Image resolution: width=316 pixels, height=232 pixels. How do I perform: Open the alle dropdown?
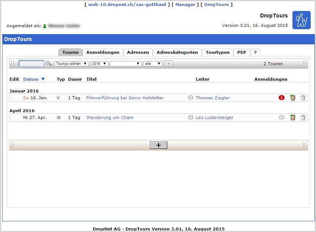click(153, 64)
